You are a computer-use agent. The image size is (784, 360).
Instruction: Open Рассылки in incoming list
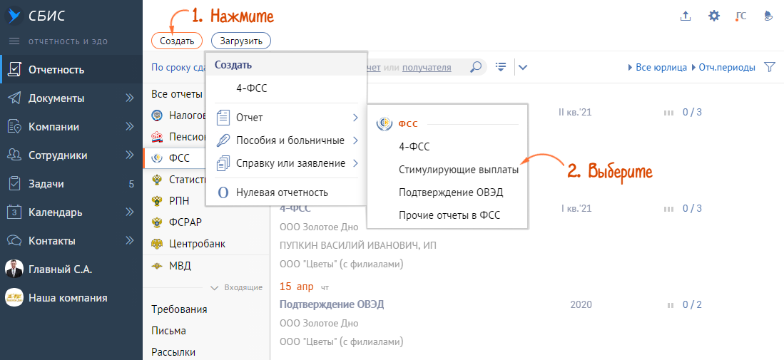[173, 352]
